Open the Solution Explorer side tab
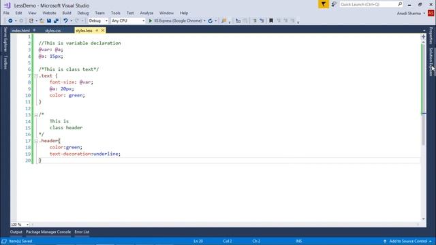This screenshot has width=436, height=245. (431, 62)
